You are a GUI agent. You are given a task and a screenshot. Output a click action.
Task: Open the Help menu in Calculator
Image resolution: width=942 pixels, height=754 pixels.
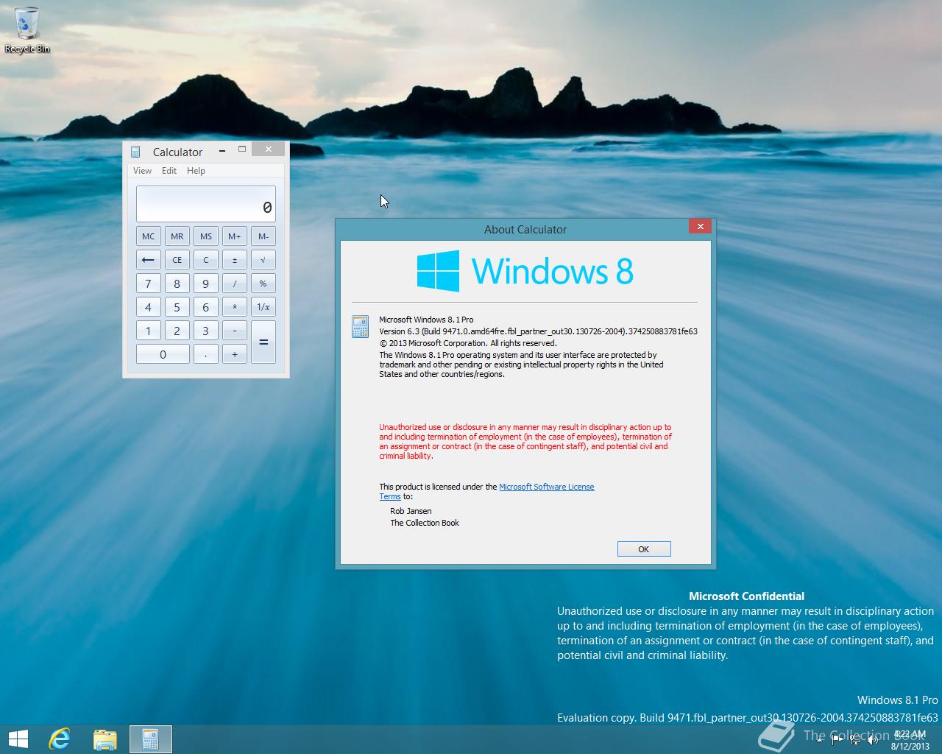[196, 170]
